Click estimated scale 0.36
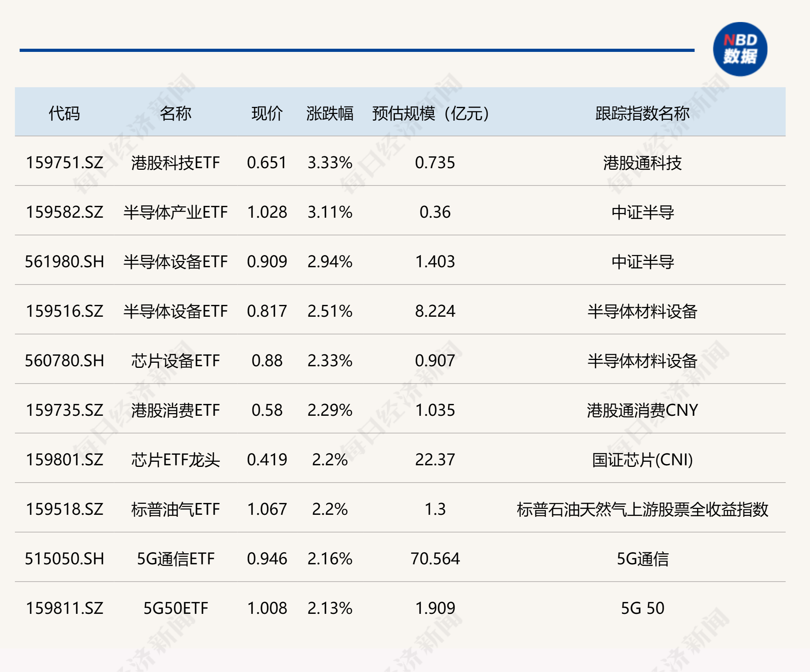 click(x=435, y=212)
